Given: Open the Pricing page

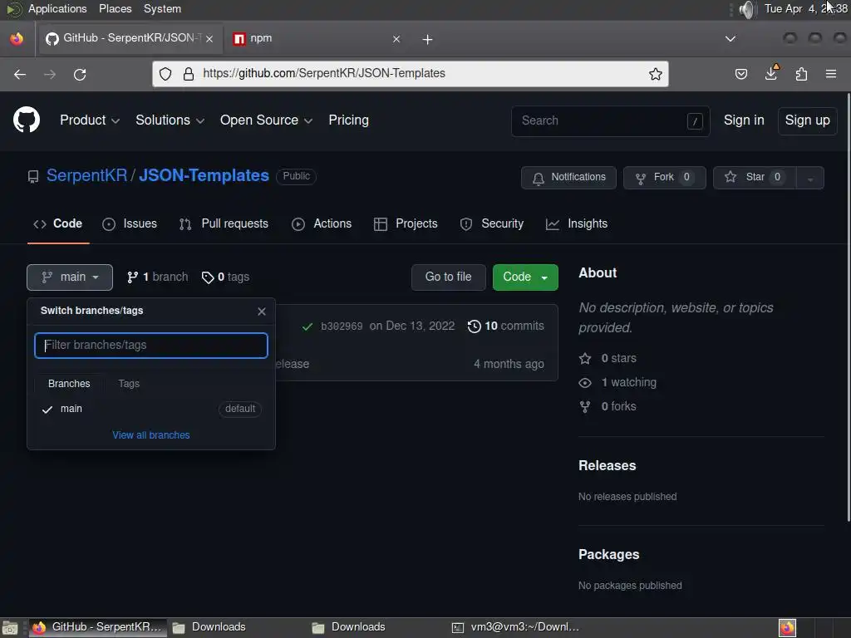Looking at the screenshot, I should click(348, 120).
